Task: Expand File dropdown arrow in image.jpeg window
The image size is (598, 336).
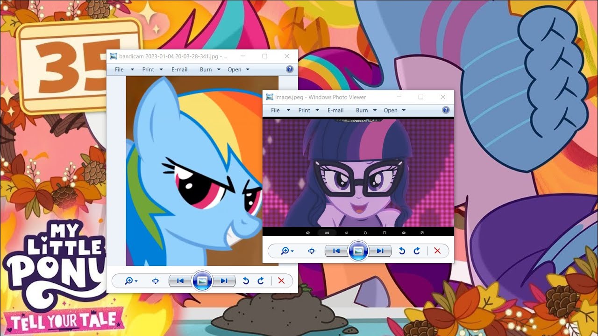Action: (x=288, y=111)
